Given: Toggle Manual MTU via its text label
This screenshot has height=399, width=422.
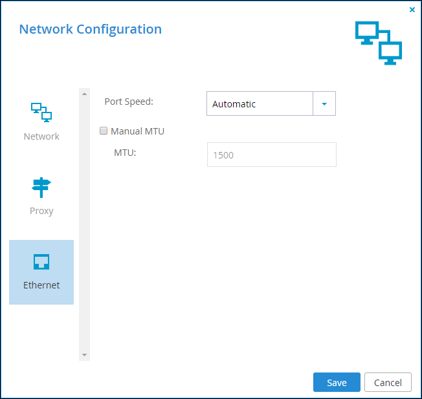Looking at the screenshot, I should (x=137, y=131).
